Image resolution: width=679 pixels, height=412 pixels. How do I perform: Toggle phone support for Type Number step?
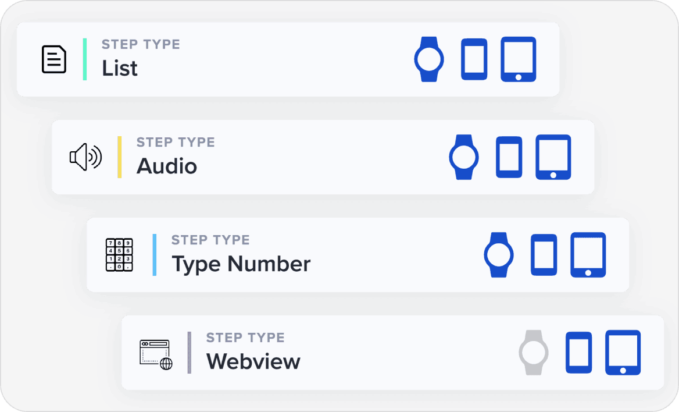pyautogui.click(x=544, y=255)
